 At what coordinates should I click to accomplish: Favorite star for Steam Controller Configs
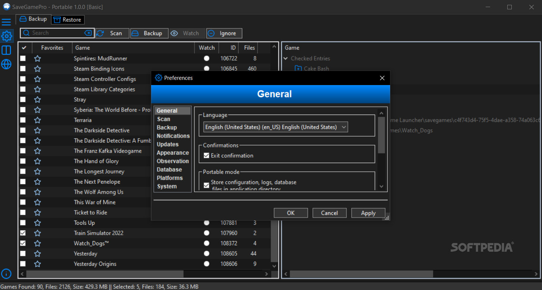(37, 79)
